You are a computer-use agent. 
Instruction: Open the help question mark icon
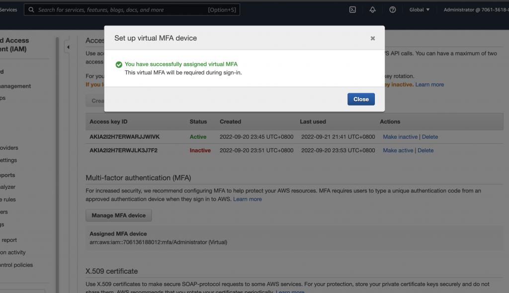pyautogui.click(x=393, y=10)
